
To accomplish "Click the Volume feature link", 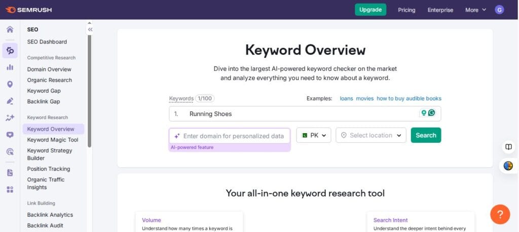I will coord(151,220).
